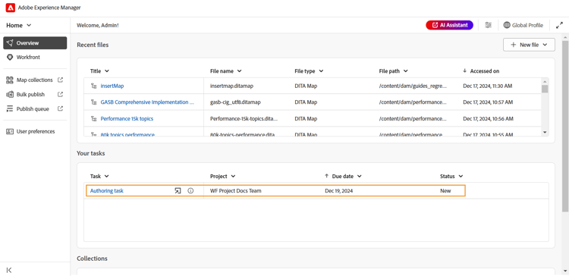Click the GASB row map icon
This screenshot has width=569, height=276.
[94, 102]
